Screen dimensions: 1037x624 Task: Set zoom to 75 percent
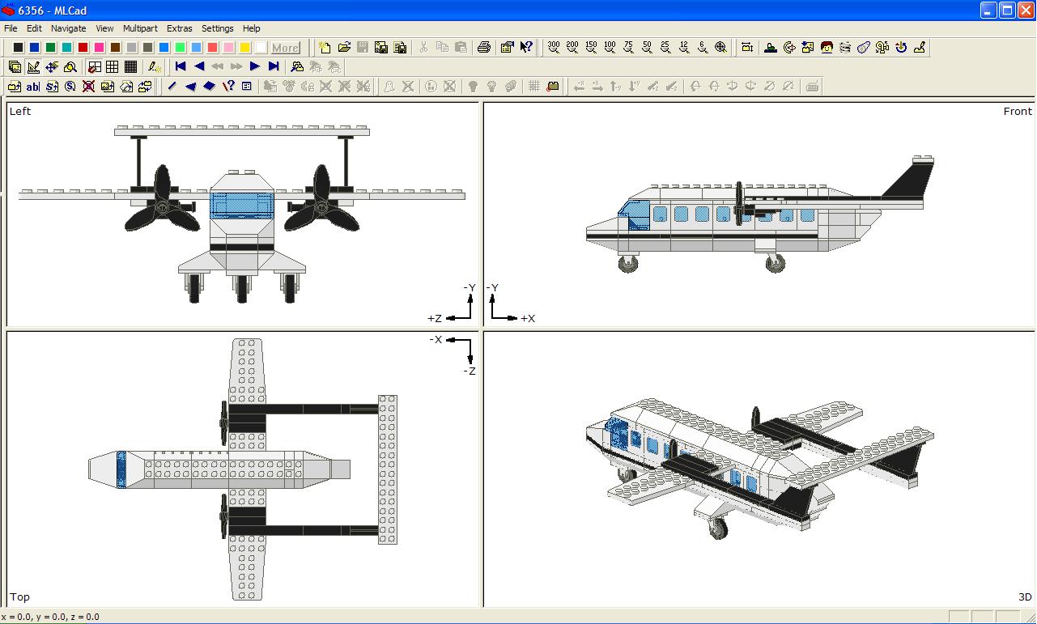(x=628, y=48)
